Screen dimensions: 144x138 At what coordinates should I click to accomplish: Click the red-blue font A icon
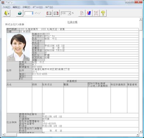pos(89,13)
